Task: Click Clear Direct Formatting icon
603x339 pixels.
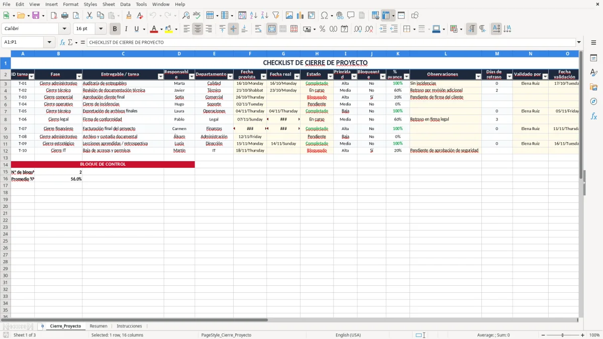Action: 140,16
